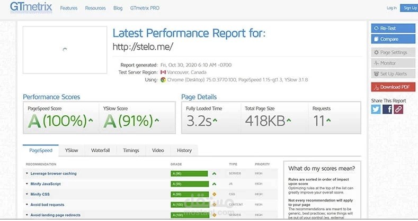Select the PageSpeed tab

click(41, 150)
